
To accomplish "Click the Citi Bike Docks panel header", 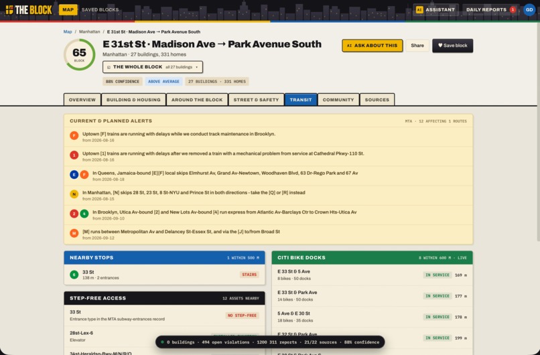I will point(372,258).
